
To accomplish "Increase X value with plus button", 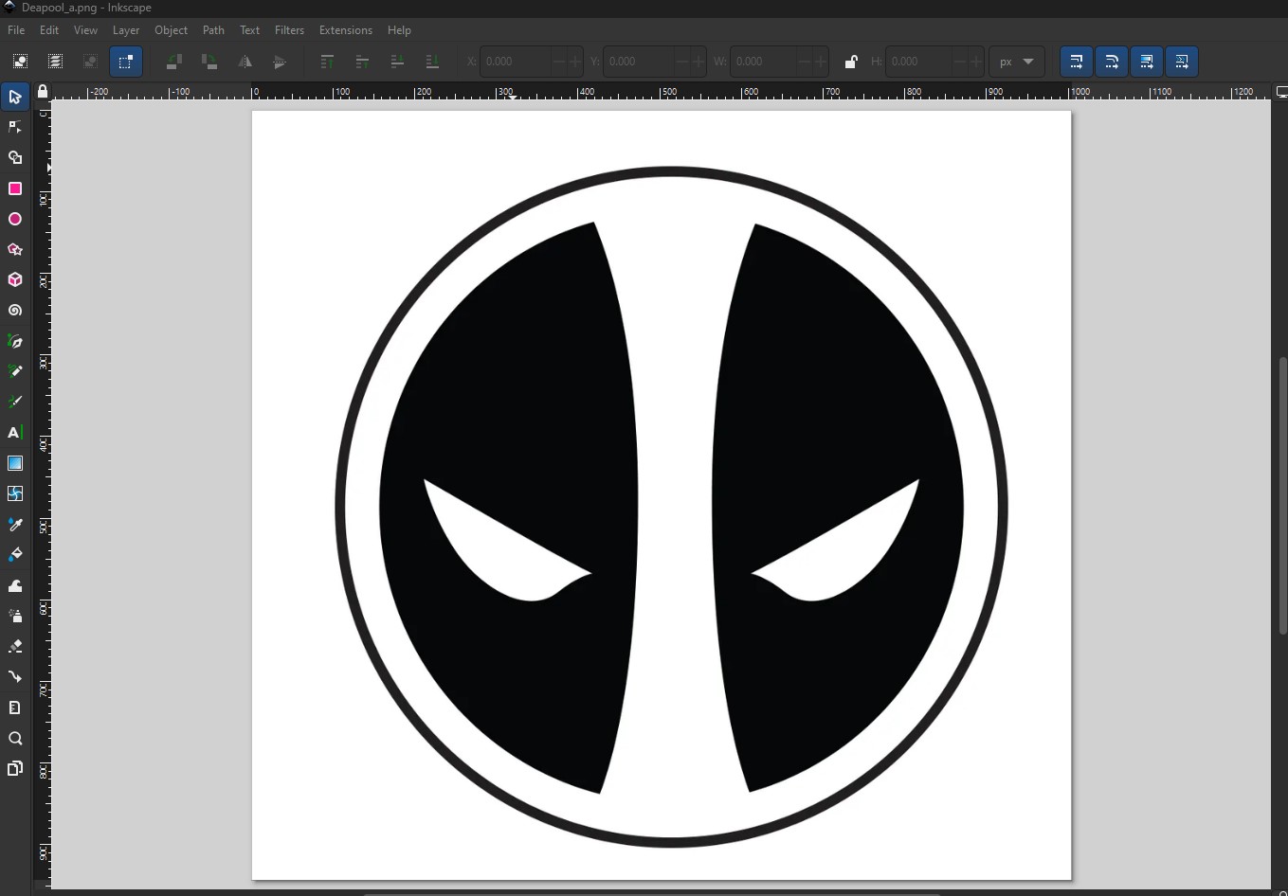I will click(574, 62).
